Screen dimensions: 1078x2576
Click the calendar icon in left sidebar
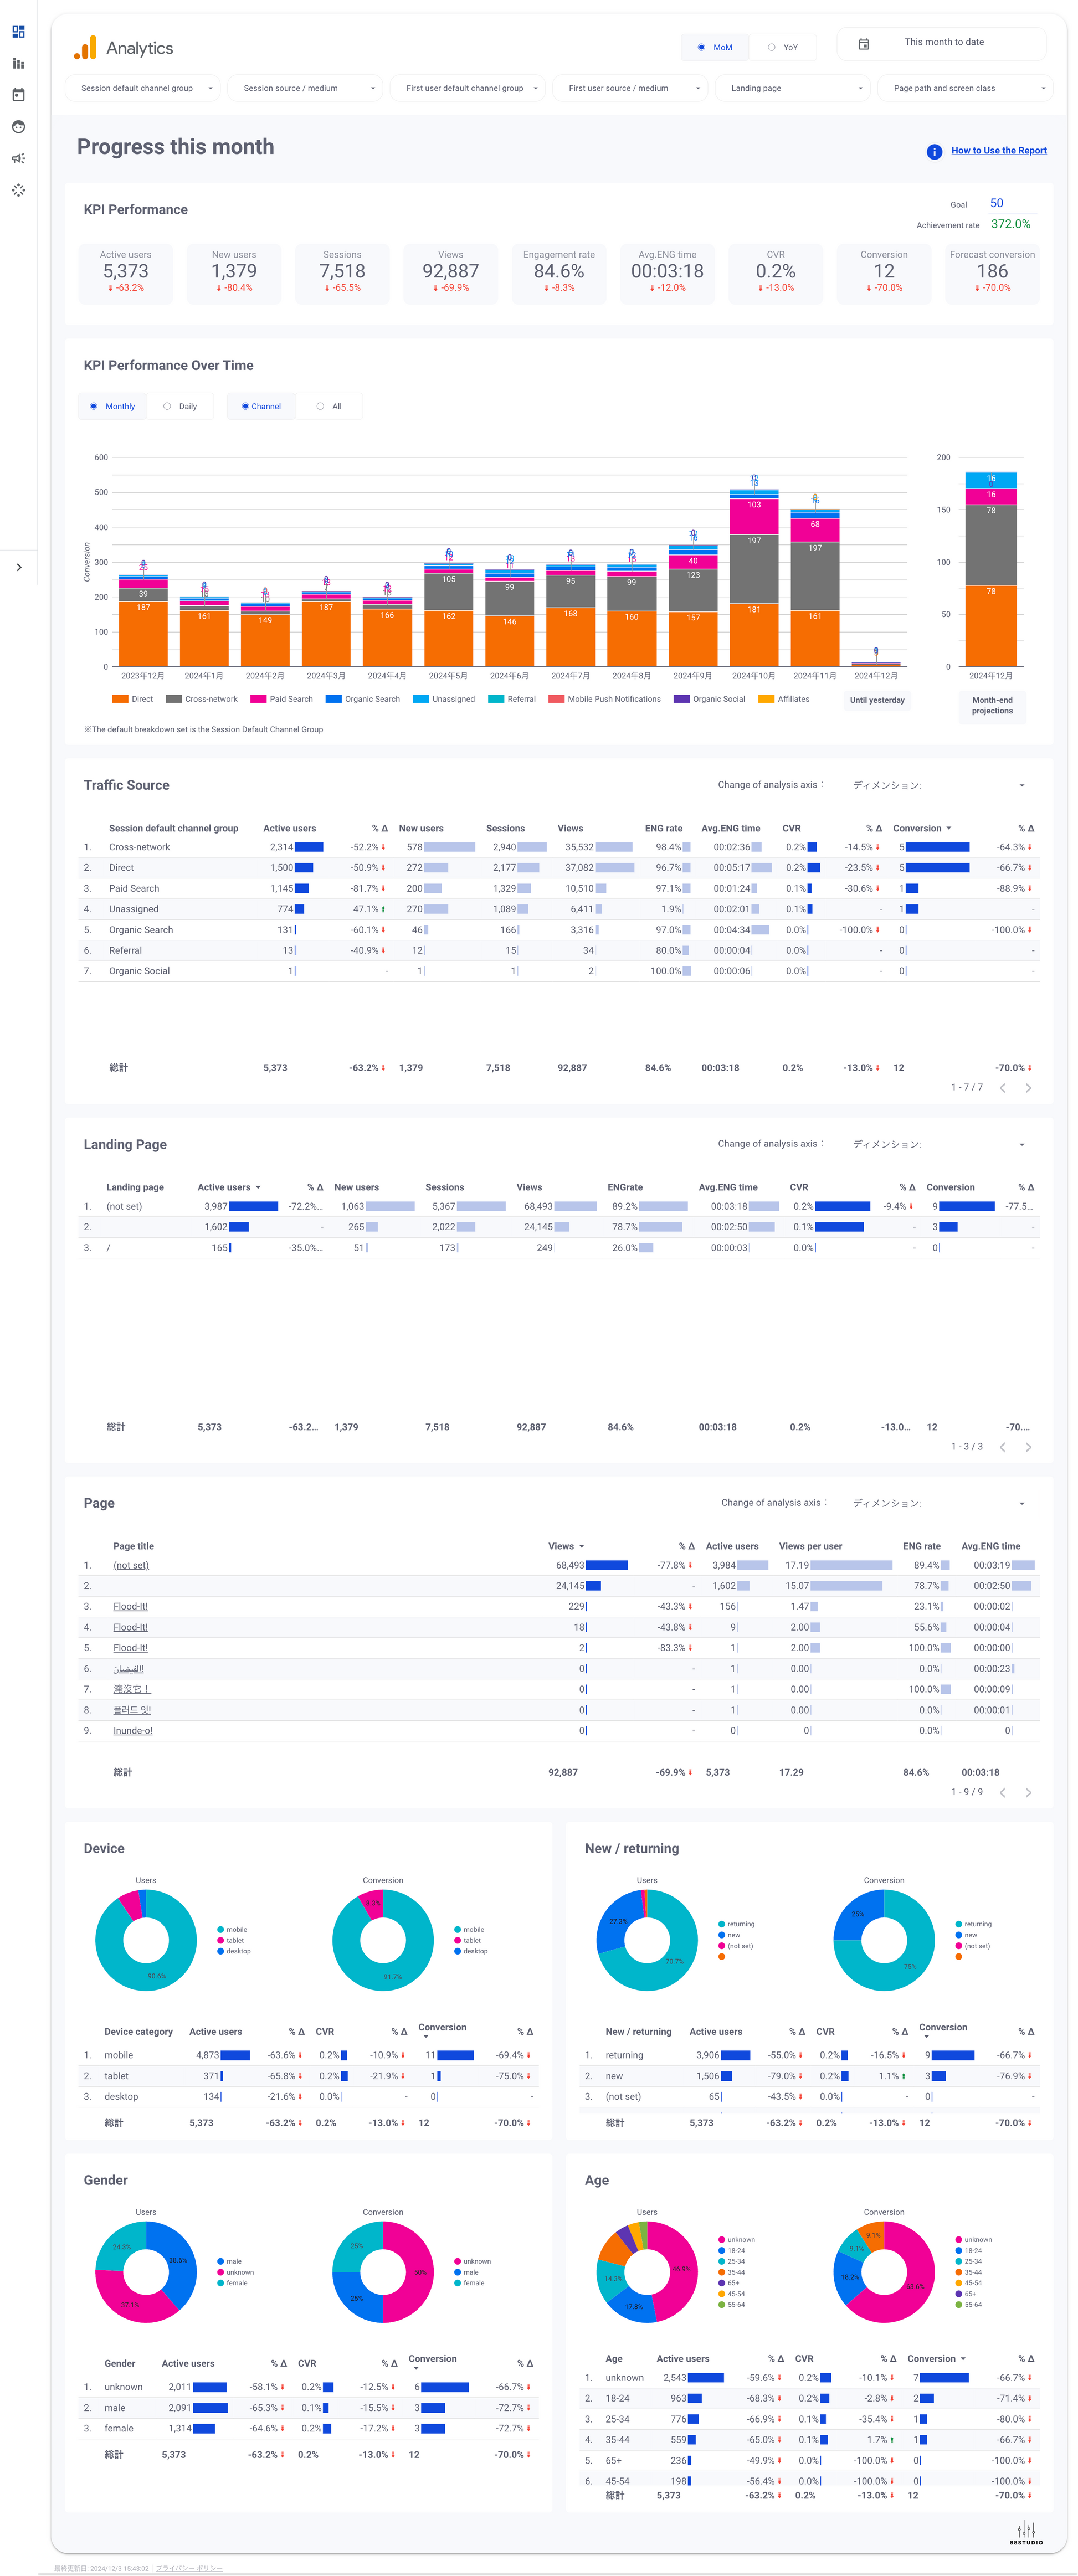coord(18,95)
